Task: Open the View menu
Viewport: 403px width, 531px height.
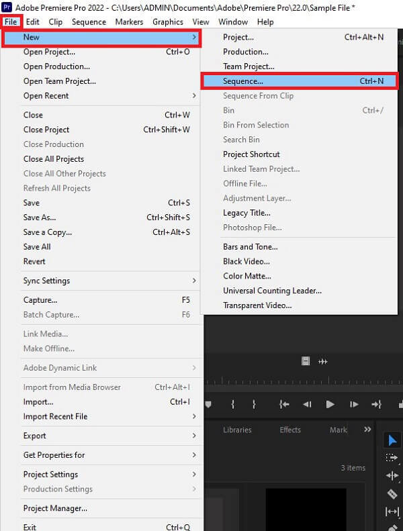Action: (201, 22)
